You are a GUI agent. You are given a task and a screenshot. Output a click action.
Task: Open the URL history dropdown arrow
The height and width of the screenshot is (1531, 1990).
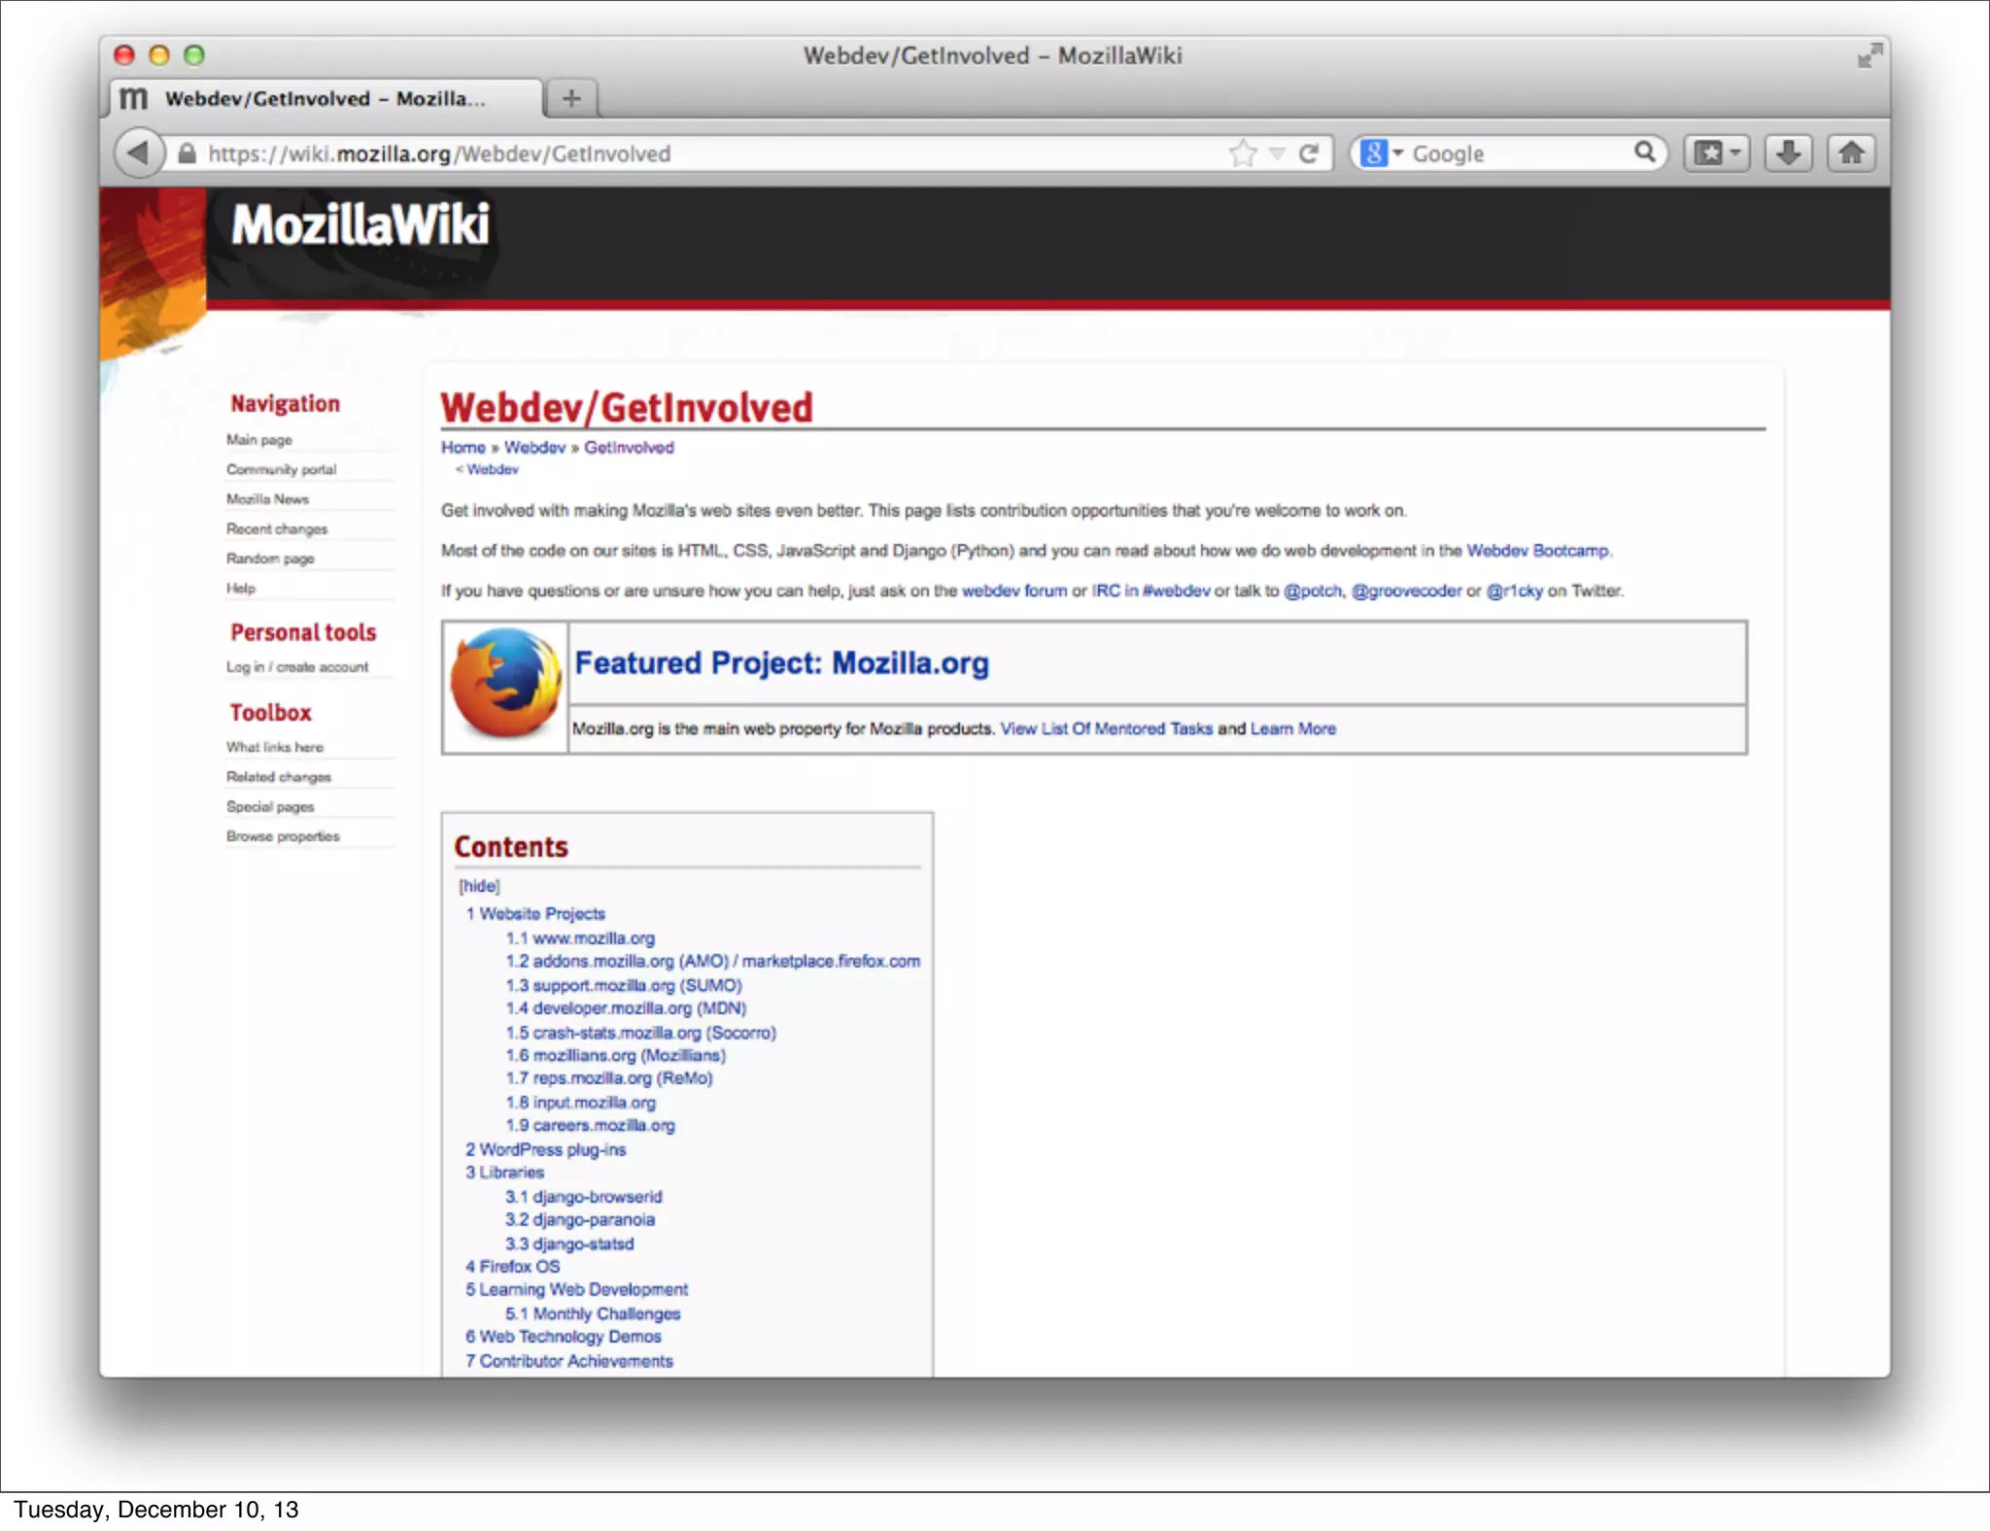(x=1278, y=153)
